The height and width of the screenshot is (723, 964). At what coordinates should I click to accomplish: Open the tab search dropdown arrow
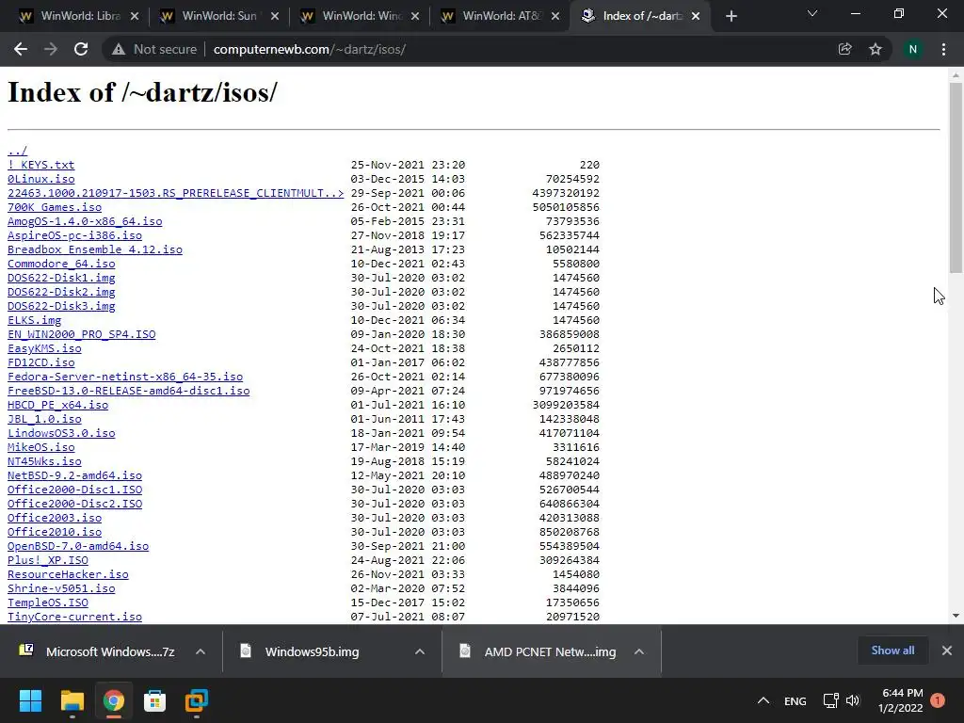click(x=812, y=13)
